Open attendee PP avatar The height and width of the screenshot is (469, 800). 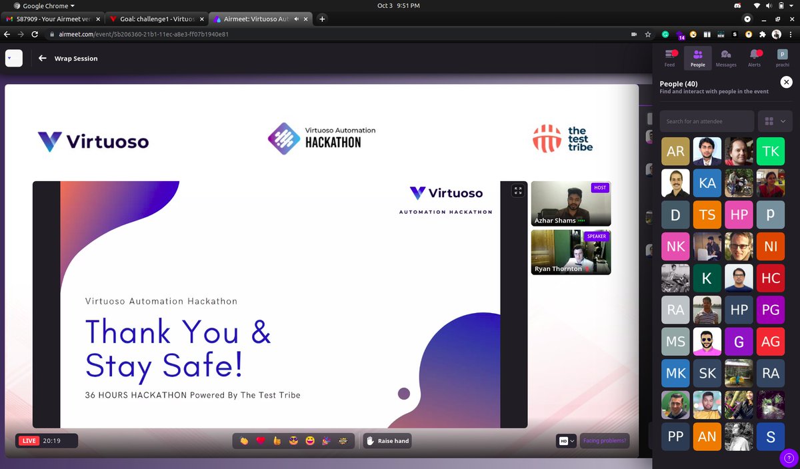675,437
